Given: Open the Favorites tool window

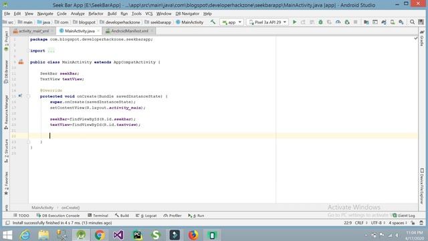Looking at the screenshot, I should pyautogui.click(x=6, y=183).
